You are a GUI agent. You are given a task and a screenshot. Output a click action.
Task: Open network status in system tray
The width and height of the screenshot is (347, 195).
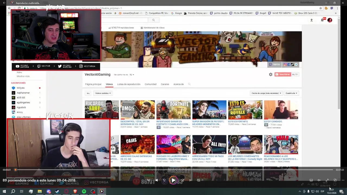[313, 191]
